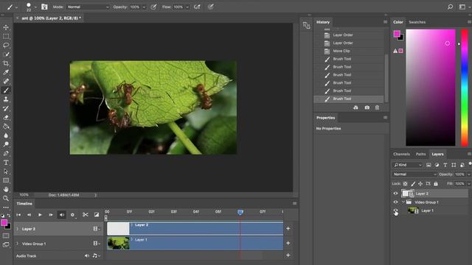This screenshot has width=472, height=265.
Task: Select the Rectangle shape tool
Action: (x=6, y=180)
